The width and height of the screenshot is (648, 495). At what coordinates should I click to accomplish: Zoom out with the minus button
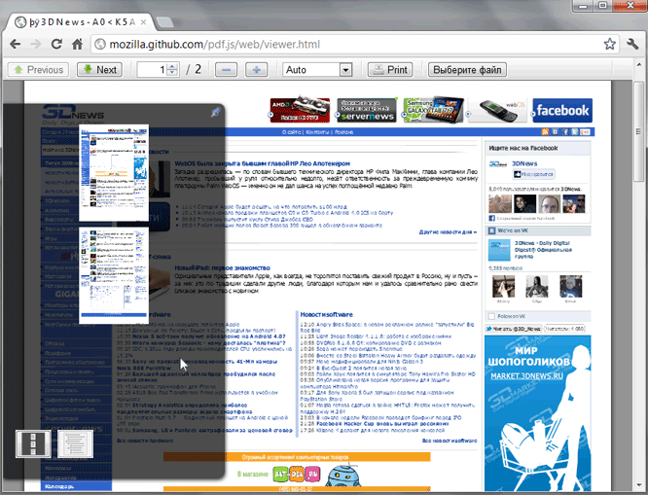point(226,70)
